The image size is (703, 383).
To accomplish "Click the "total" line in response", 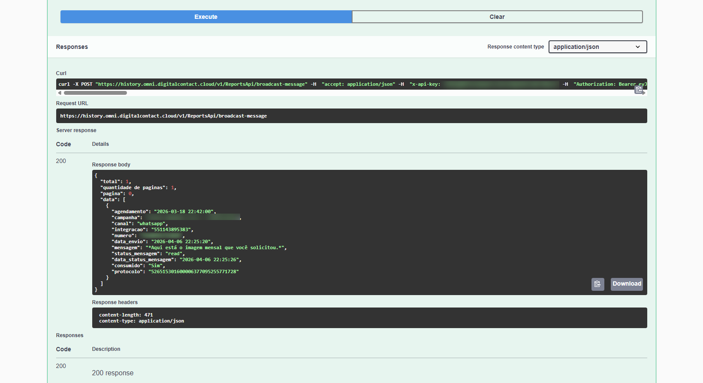I will pos(116,181).
